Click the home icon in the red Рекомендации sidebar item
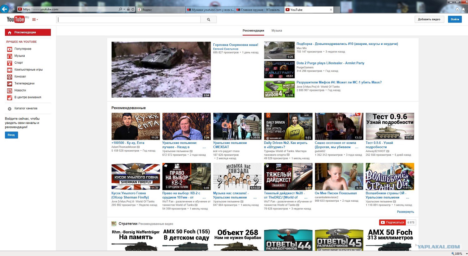 (x=10, y=32)
